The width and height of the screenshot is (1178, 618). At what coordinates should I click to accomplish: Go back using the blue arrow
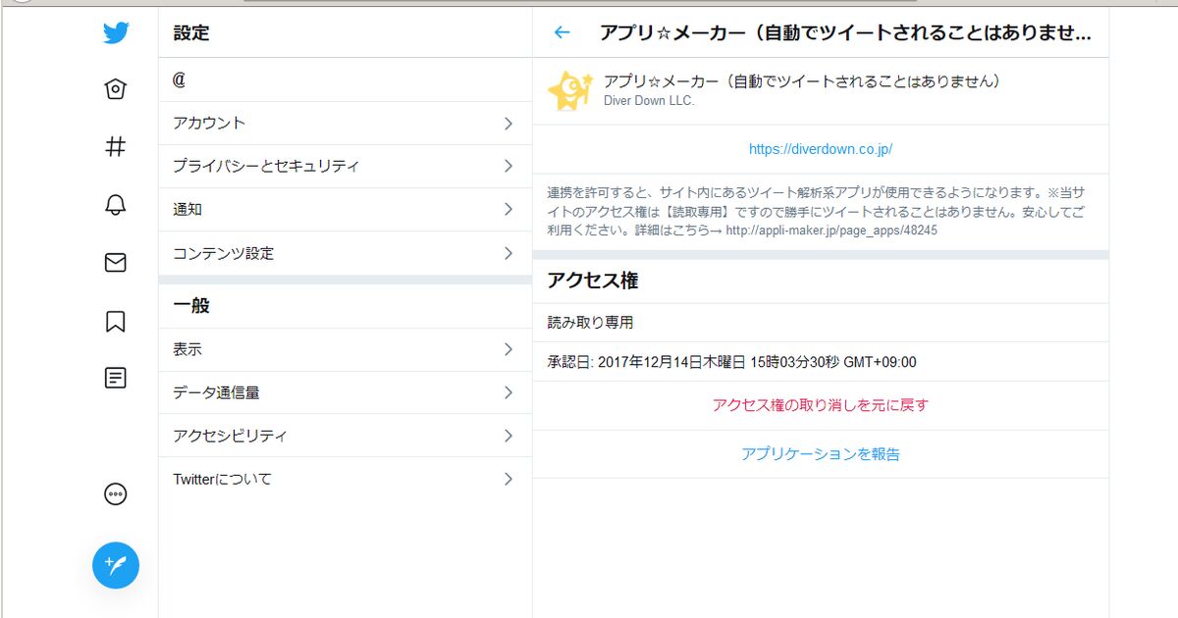(562, 32)
